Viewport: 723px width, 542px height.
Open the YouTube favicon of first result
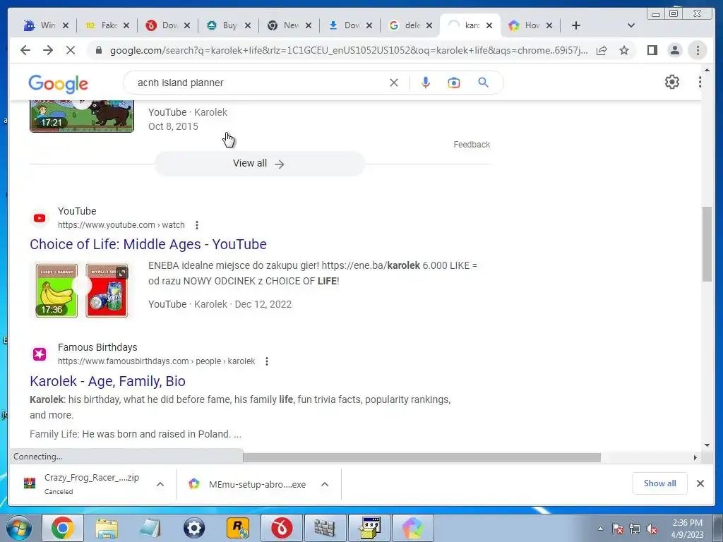tap(40, 218)
